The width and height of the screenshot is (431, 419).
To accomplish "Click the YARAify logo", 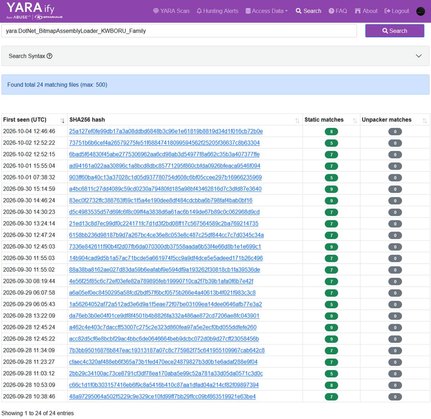I will click(34, 11).
